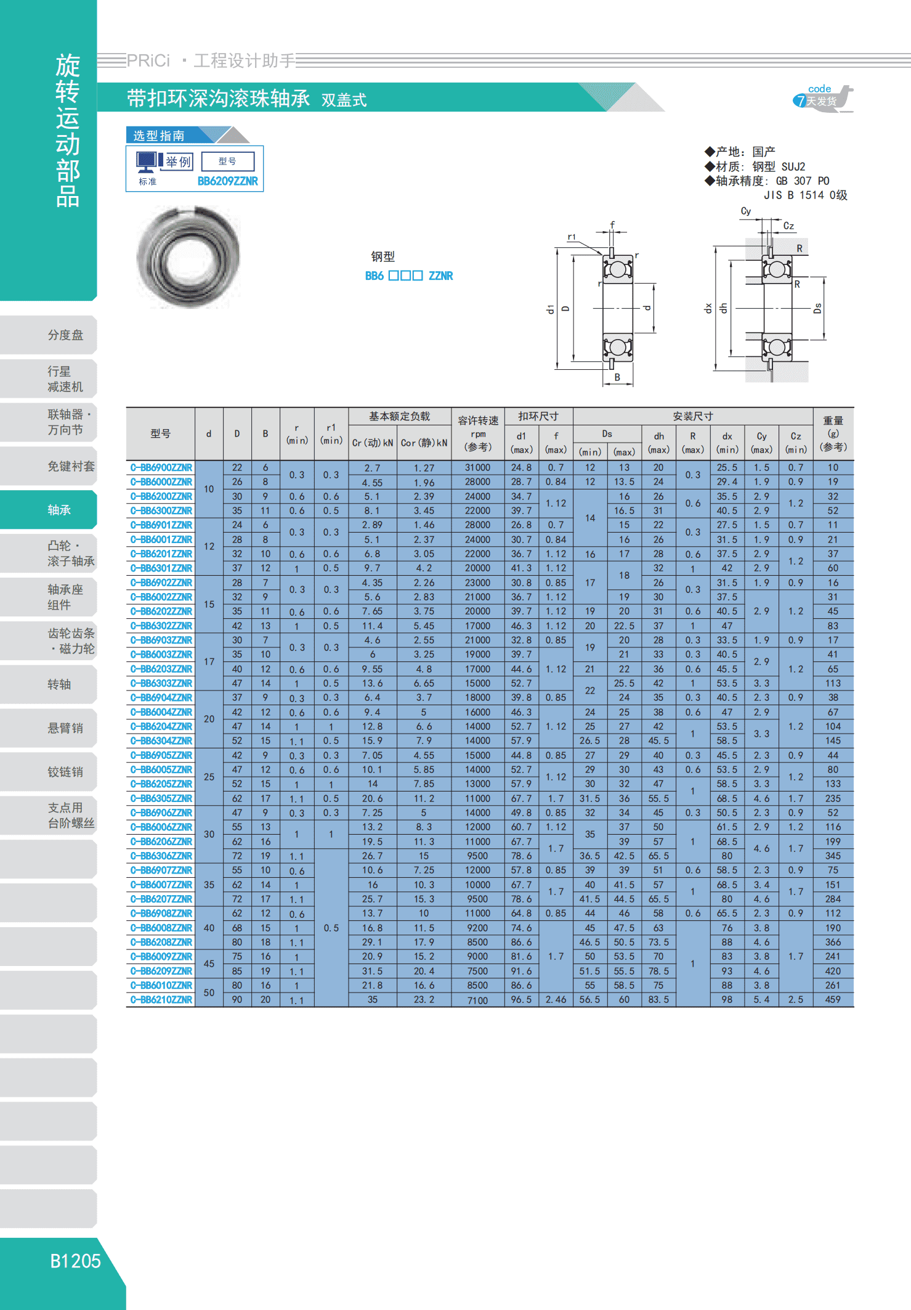911x1310 pixels.
Task: Open the 悬臂销 sidebar tab
Action: (x=49, y=728)
